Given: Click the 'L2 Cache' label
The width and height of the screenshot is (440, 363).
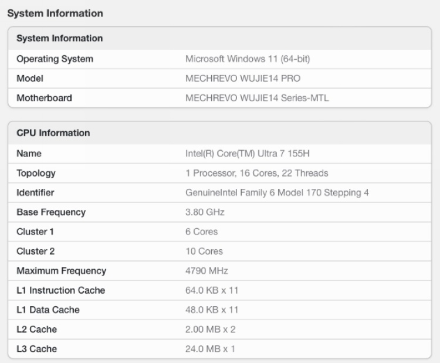Looking at the screenshot, I should pos(37,330).
